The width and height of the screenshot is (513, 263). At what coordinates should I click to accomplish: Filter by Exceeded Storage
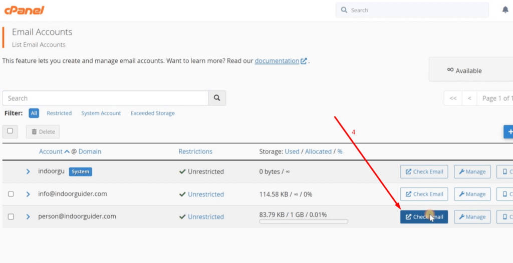[152, 113]
